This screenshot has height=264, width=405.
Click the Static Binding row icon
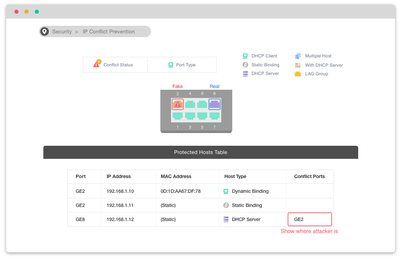click(x=226, y=205)
